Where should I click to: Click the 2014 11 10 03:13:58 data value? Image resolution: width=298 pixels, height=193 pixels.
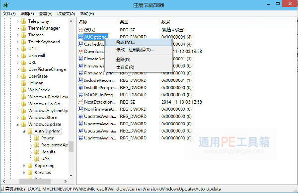pos(182,102)
